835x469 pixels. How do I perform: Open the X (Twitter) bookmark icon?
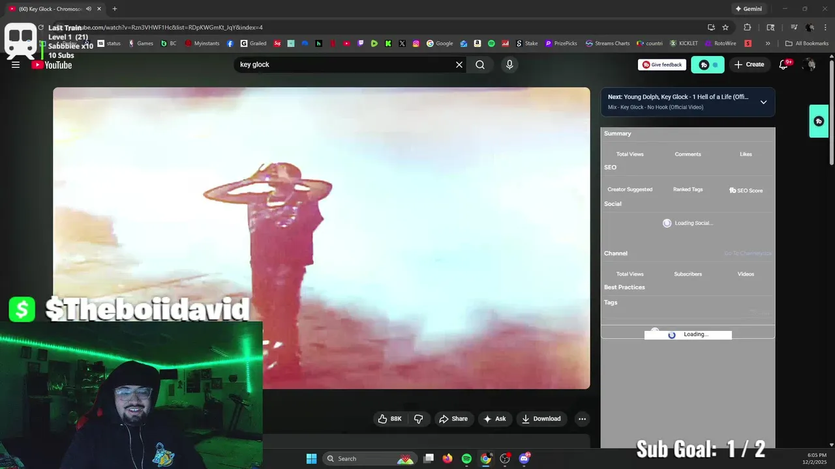point(402,44)
